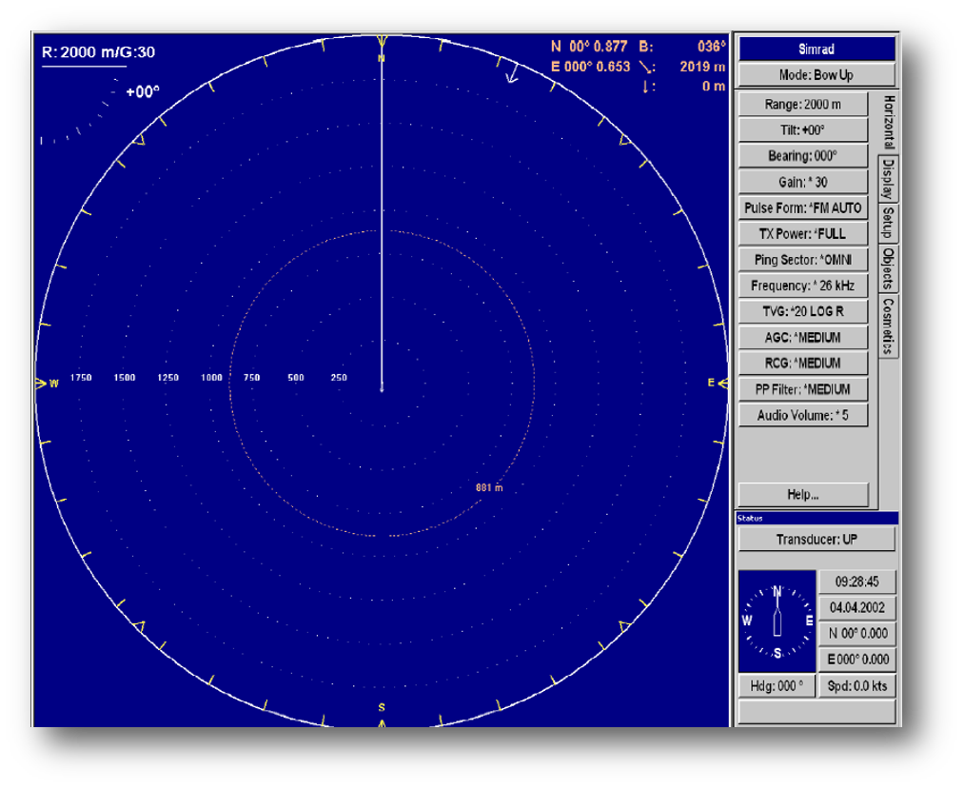Toggle the Ping Sector OMNI setting

802,259
